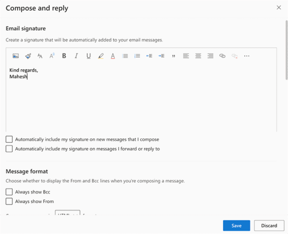Center align the signature text
Image resolution: width=288 pixels, height=234 pixels.
(198, 56)
